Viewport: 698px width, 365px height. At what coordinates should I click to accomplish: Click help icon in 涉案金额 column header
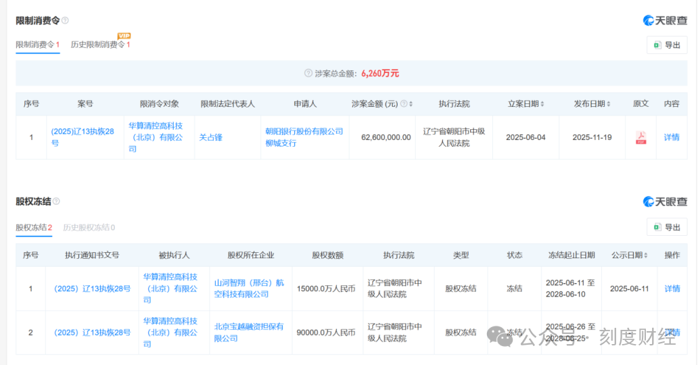click(x=404, y=103)
